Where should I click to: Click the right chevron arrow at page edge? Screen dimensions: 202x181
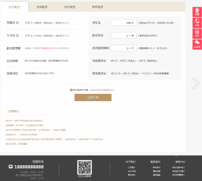[x=196, y=83]
